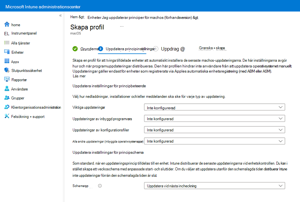Viewport: 300px width, 202px height.
Task: Open Apps in the sidebar
Action: (15, 62)
